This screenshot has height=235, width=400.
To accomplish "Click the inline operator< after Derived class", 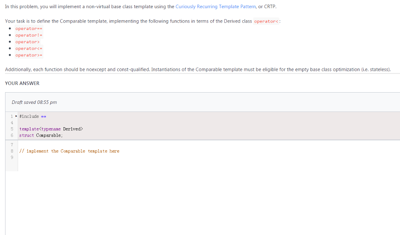I will click(x=265, y=21).
